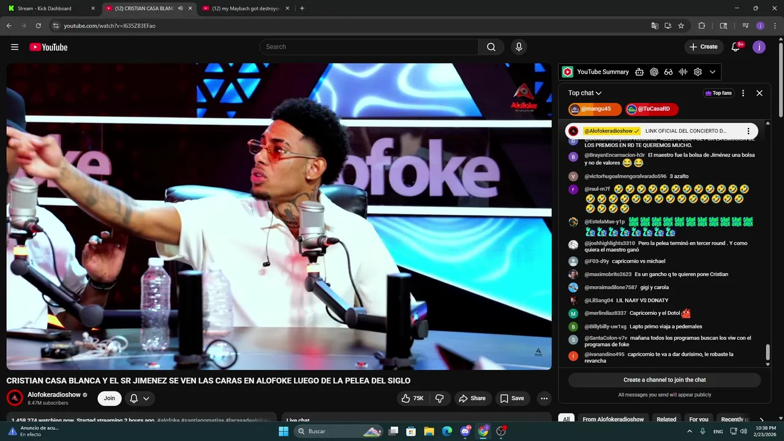Open pinned message options from Alofokeradioshow

coord(748,131)
